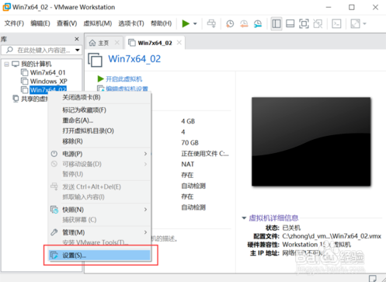
Task: Open the snapshot manager toolbar icon
Action: (x=258, y=23)
